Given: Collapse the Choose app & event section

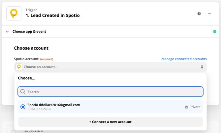Looking at the screenshot, I should [7, 32].
